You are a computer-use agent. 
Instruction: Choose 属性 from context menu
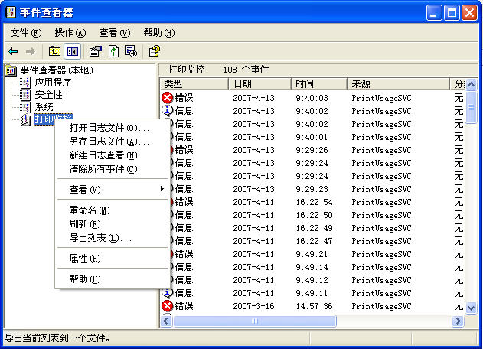(x=84, y=259)
